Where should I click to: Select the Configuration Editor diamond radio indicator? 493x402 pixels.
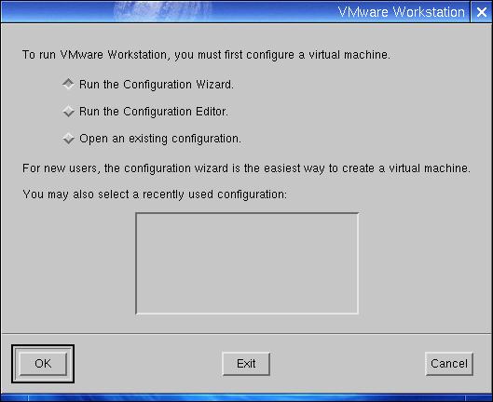point(68,112)
